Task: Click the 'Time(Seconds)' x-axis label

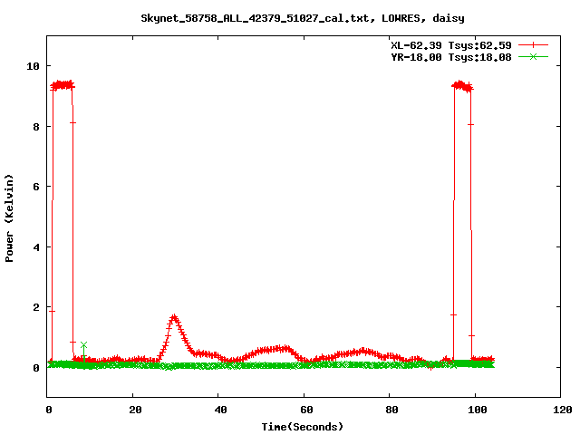Action: 303,427
